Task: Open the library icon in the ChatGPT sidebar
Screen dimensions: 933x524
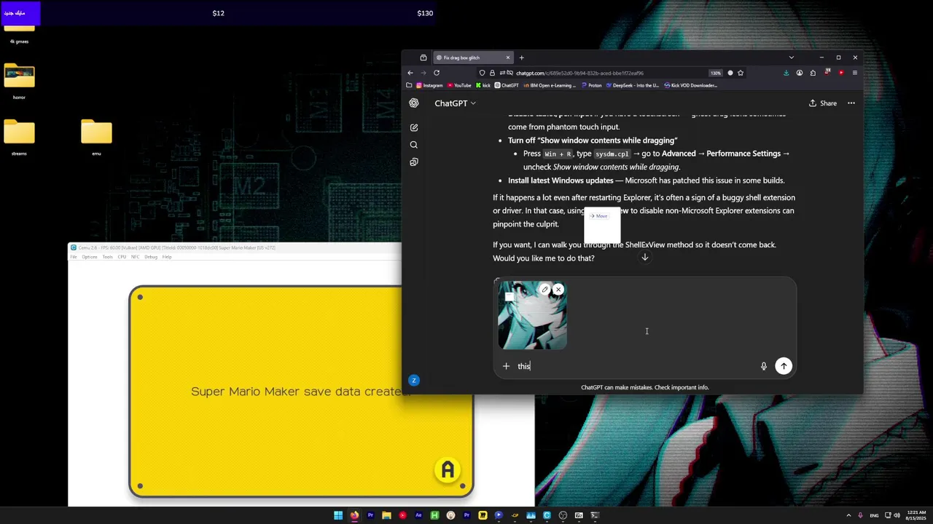Action: (x=414, y=162)
